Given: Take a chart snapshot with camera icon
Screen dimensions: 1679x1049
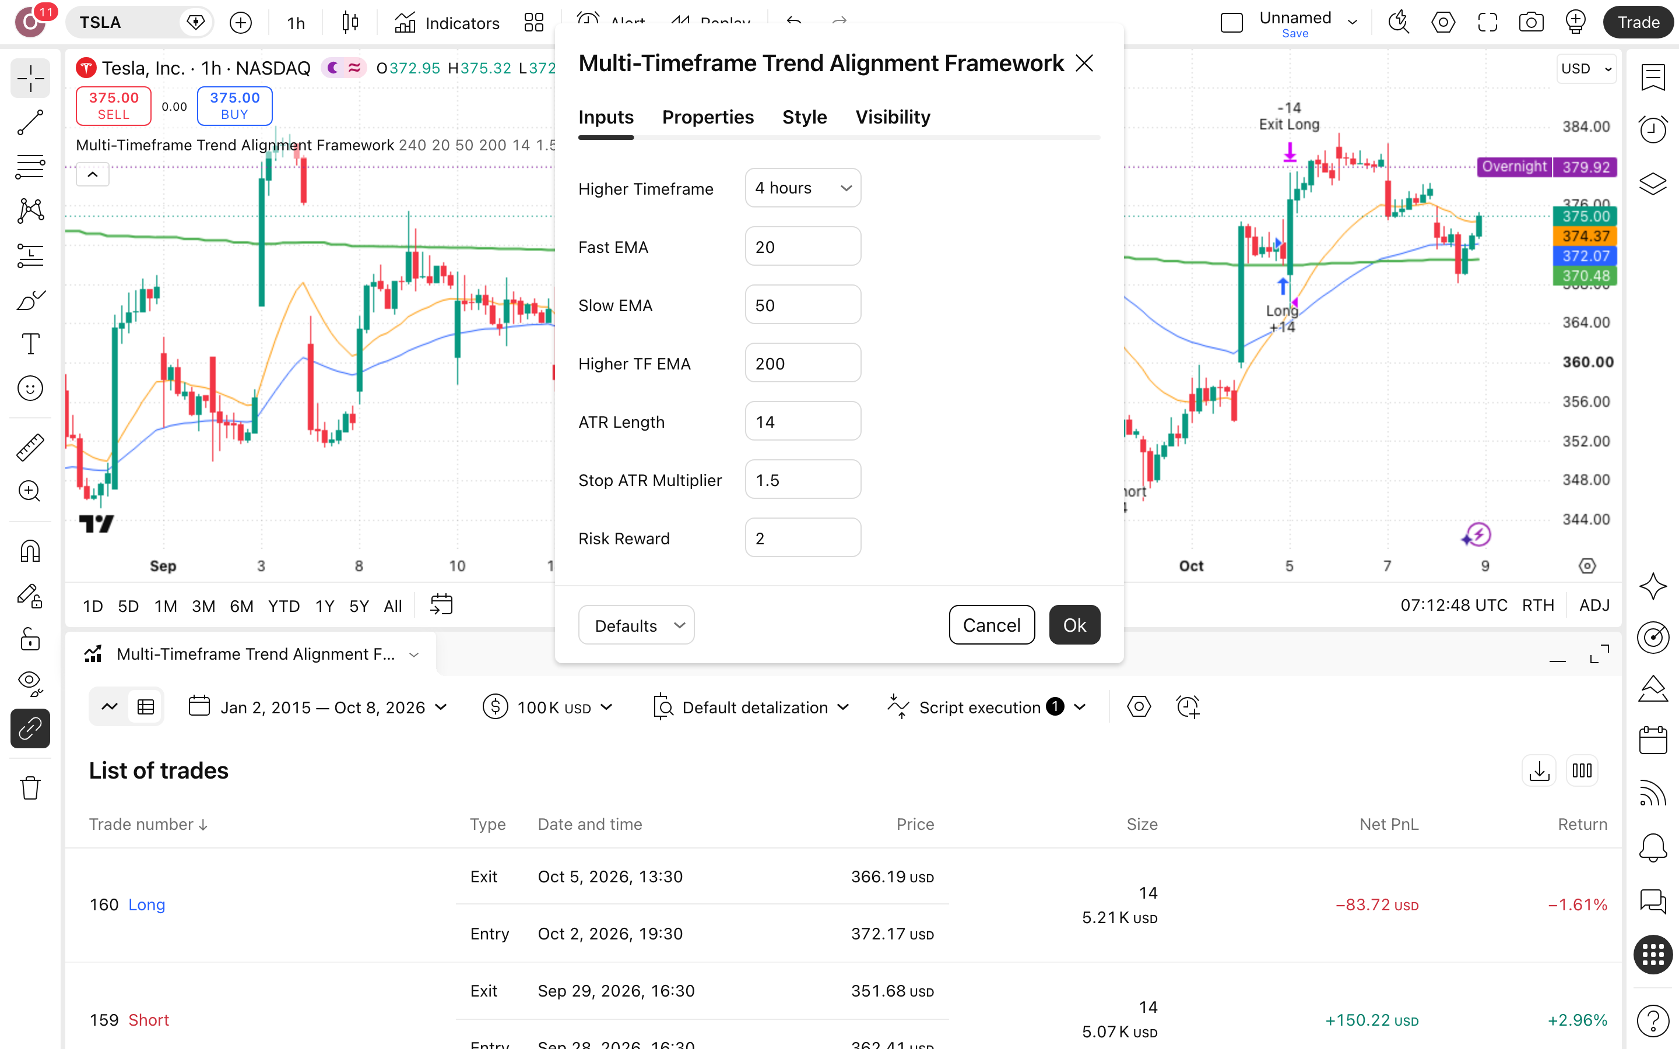Looking at the screenshot, I should point(1532,23).
